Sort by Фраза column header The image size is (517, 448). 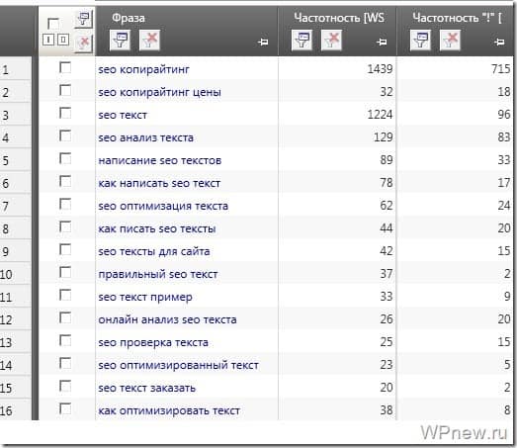tap(129, 18)
